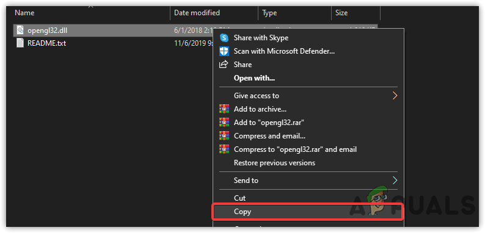Choose Add to "opengl32.rar"

[308, 123]
